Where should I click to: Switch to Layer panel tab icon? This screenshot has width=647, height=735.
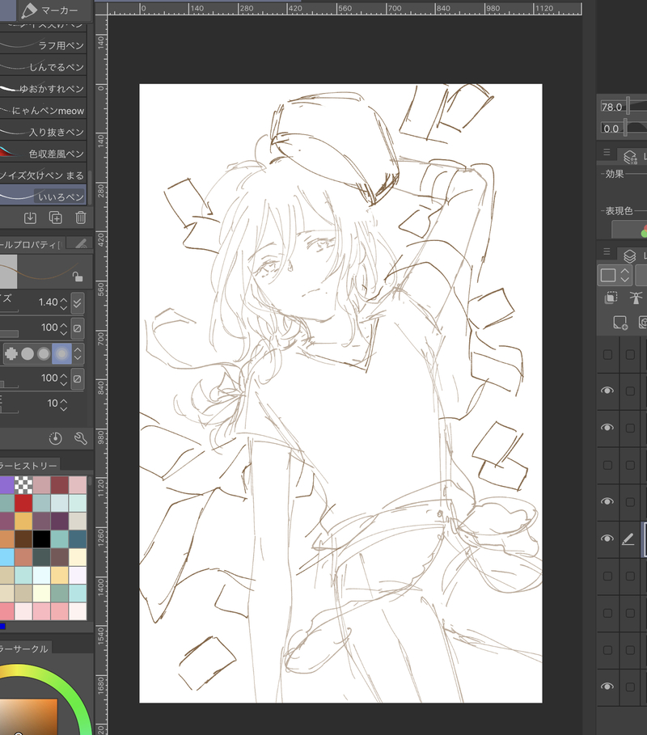pyautogui.click(x=631, y=256)
